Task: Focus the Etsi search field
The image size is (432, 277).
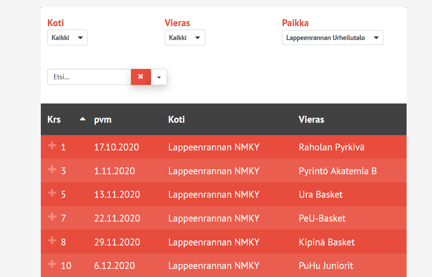Action: point(89,77)
